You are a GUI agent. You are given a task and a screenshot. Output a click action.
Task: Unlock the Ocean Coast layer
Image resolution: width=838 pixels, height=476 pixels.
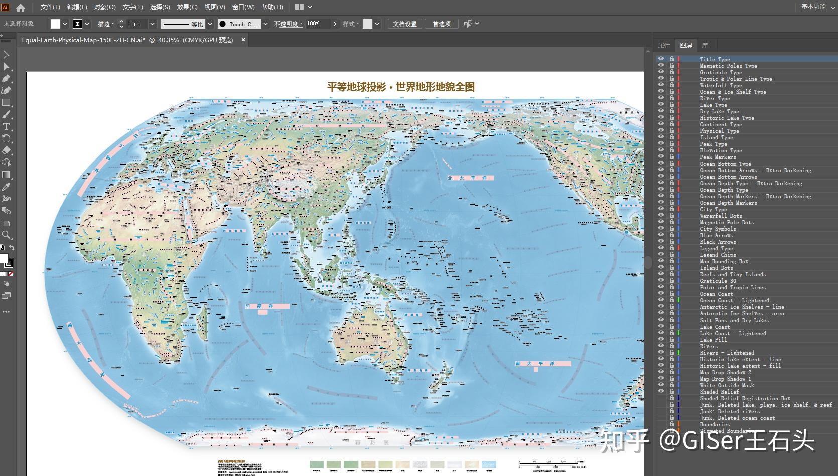click(671, 294)
